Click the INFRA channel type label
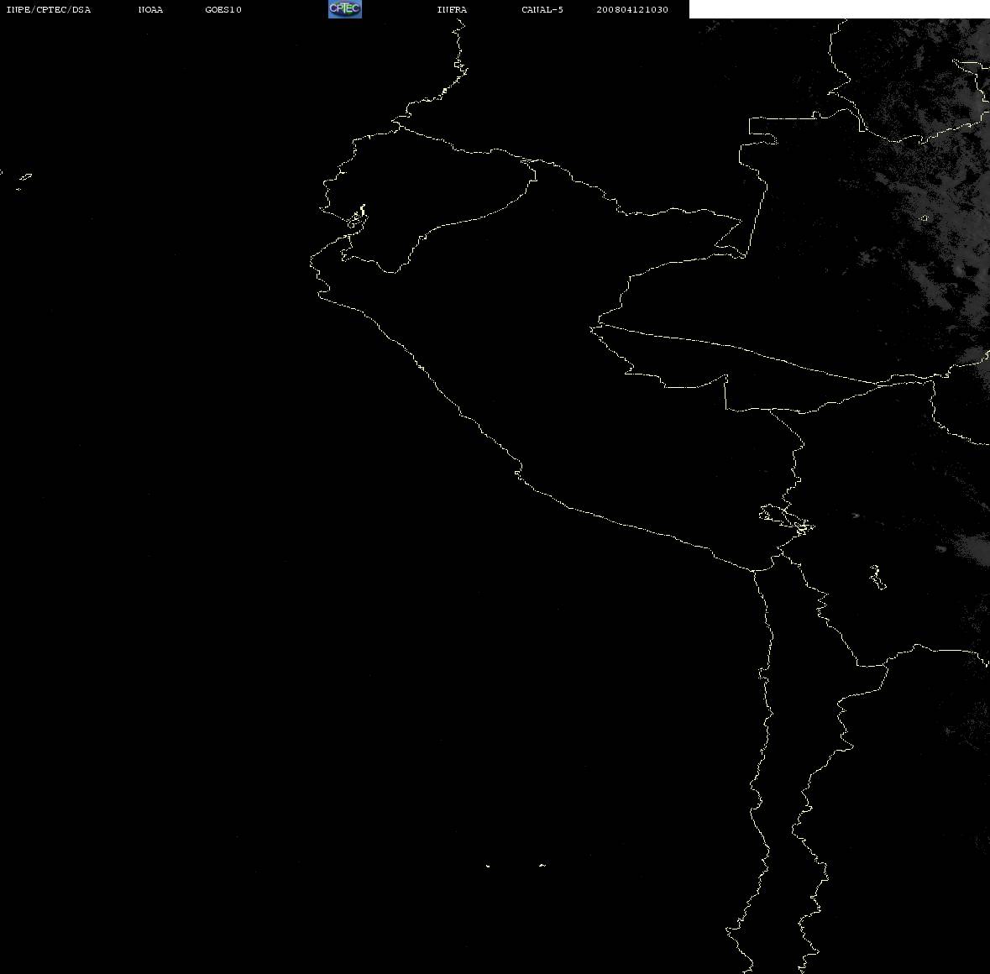The image size is (990, 974). (452, 9)
